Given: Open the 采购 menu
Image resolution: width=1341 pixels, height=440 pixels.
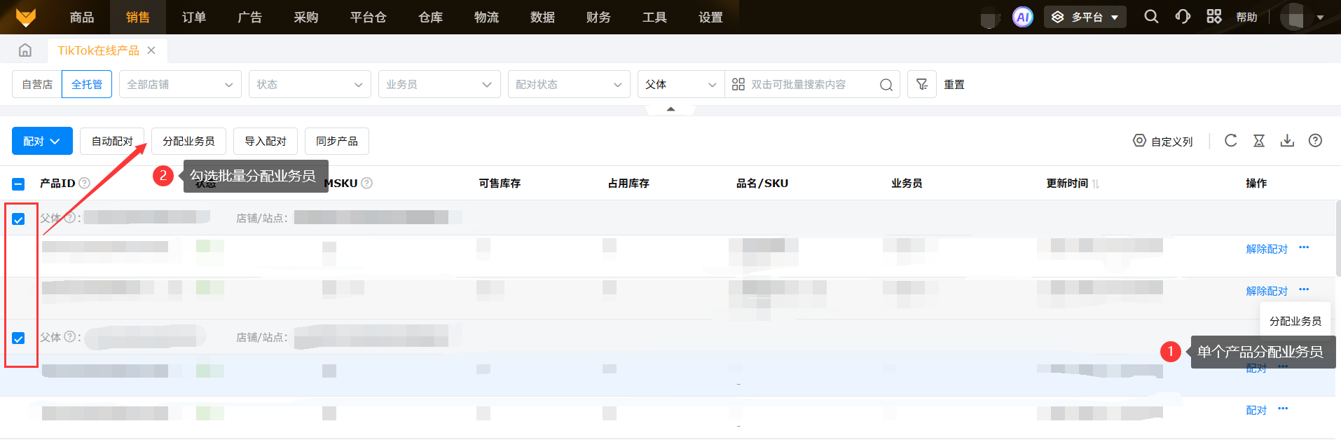Looking at the screenshot, I should pyautogui.click(x=306, y=17).
